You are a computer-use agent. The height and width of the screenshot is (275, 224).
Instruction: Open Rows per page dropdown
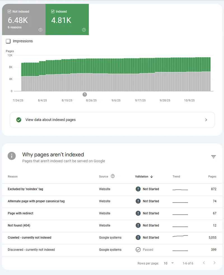click(169, 263)
